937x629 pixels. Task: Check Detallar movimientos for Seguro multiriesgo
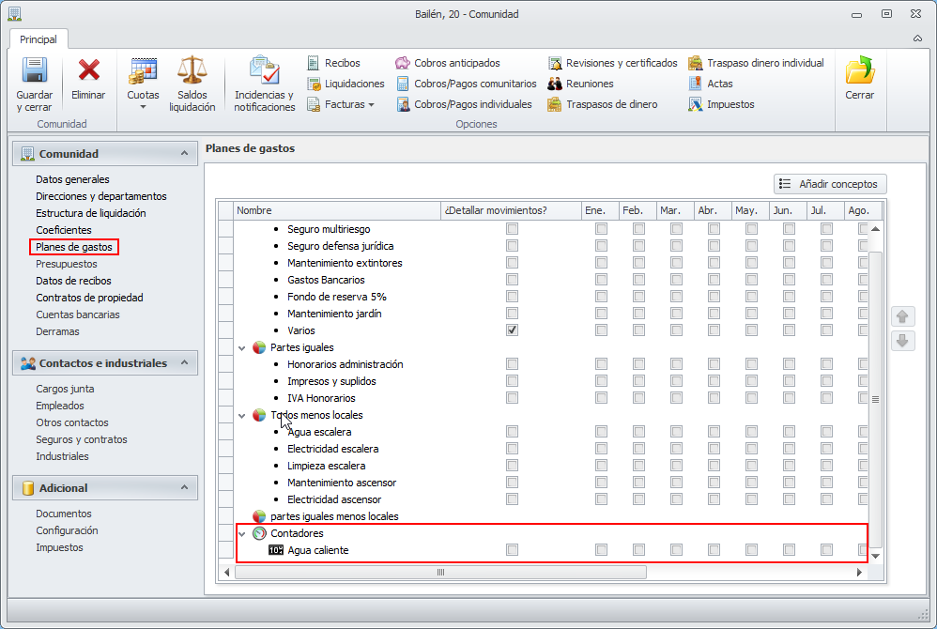coord(512,229)
